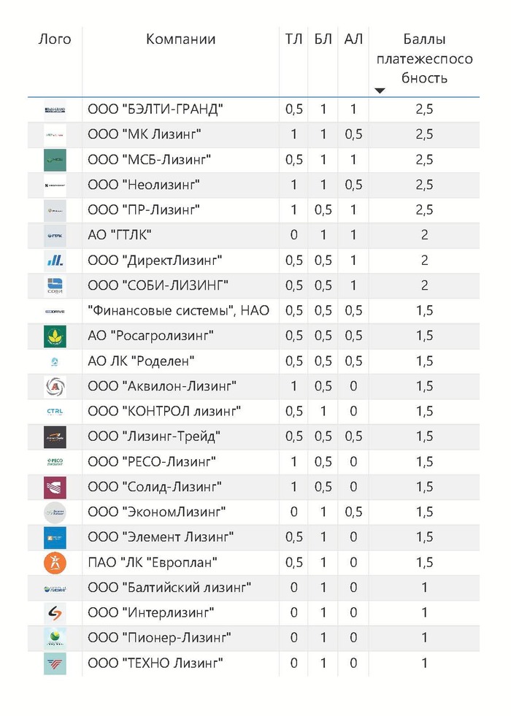The height and width of the screenshot is (716, 511).
Task: Click the ТЕХНО Лизинг logo
Action: [55, 663]
